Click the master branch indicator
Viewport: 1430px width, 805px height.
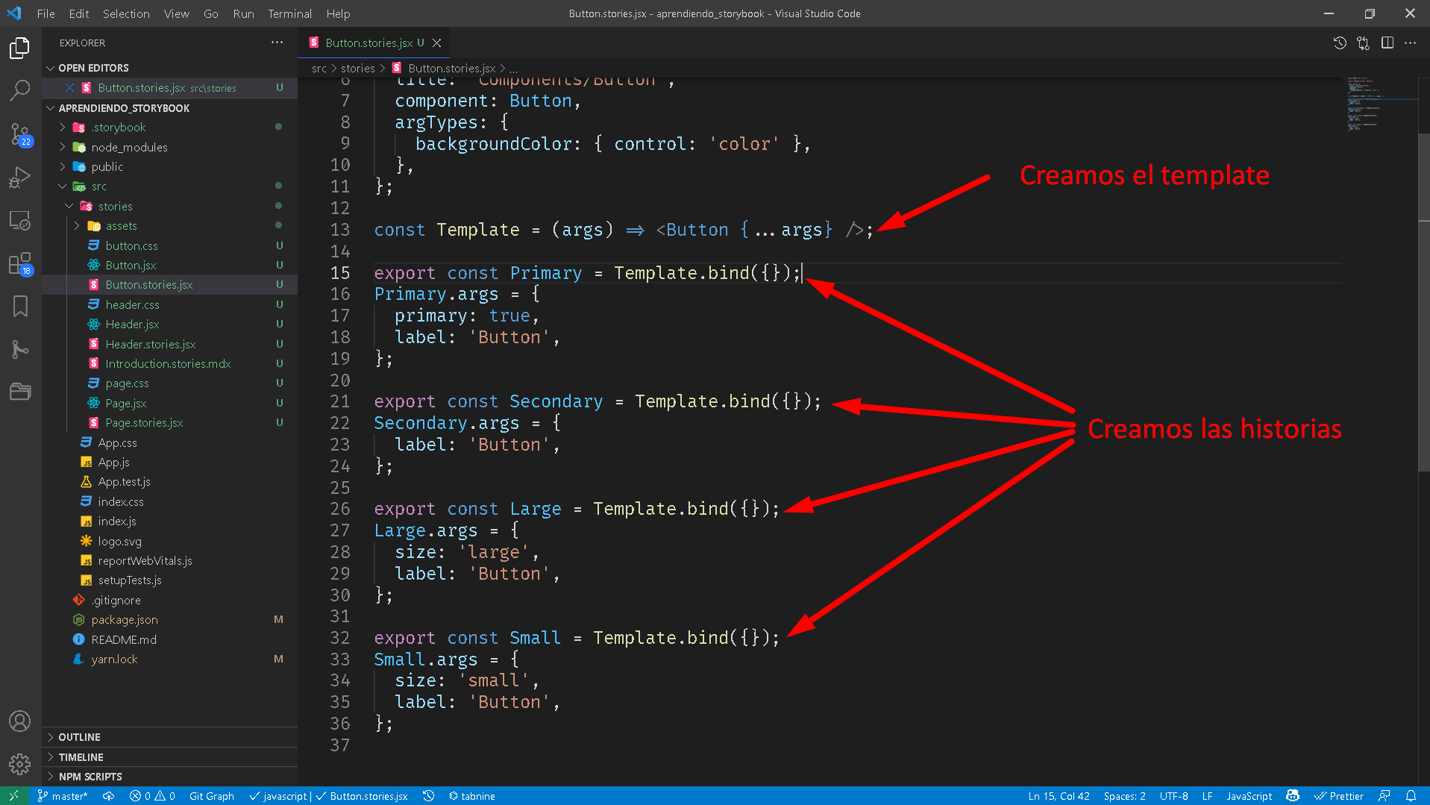coord(63,796)
